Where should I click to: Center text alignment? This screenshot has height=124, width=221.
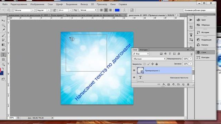106,10
